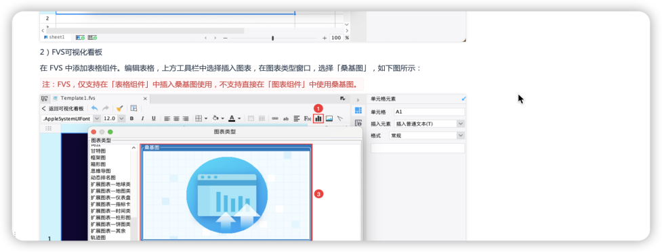Click the insert formula Fx icon
Image resolution: width=662 pixels, height=252 pixels.
[x=308, y=119]
